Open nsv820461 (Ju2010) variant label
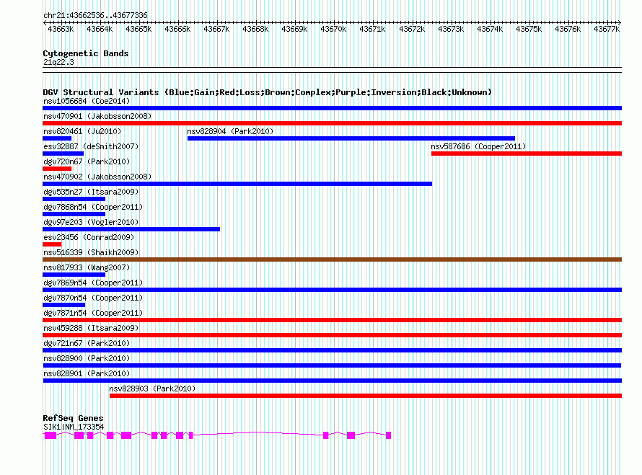The width and height of the screenshot is (642, 475). point(82,131)
